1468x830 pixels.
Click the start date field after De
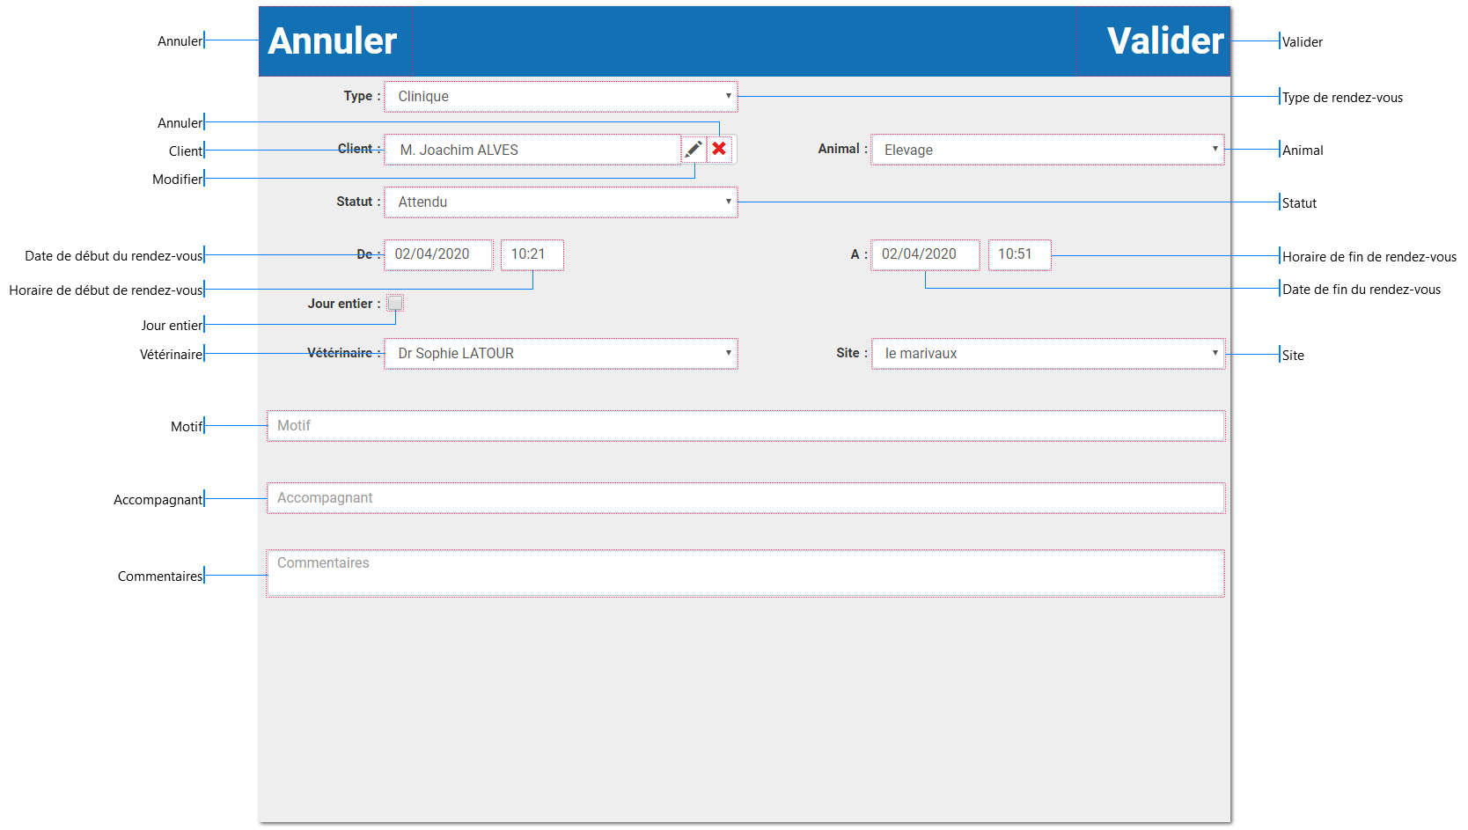438,254
